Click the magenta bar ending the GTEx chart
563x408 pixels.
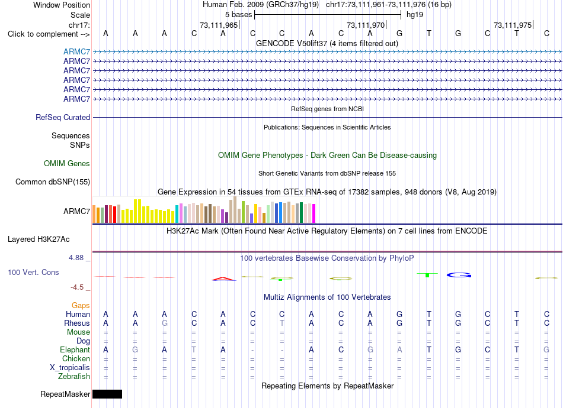pyautogui.click(x=314, y=213)
